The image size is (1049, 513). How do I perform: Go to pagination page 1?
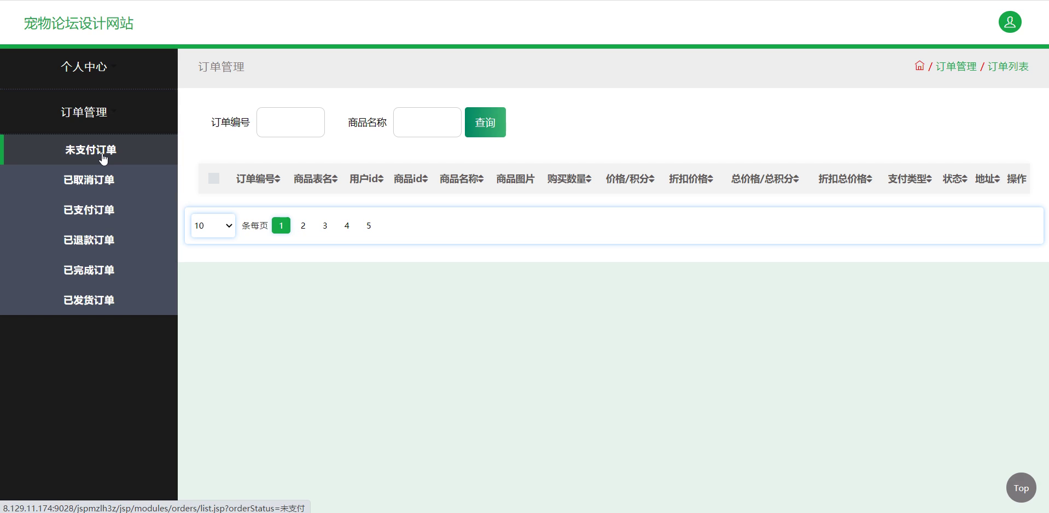pos(281,225)
